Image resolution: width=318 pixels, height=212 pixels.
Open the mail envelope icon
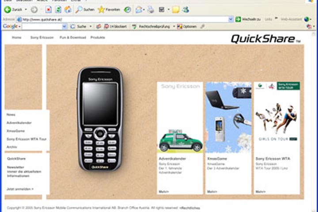coord(139,10)
